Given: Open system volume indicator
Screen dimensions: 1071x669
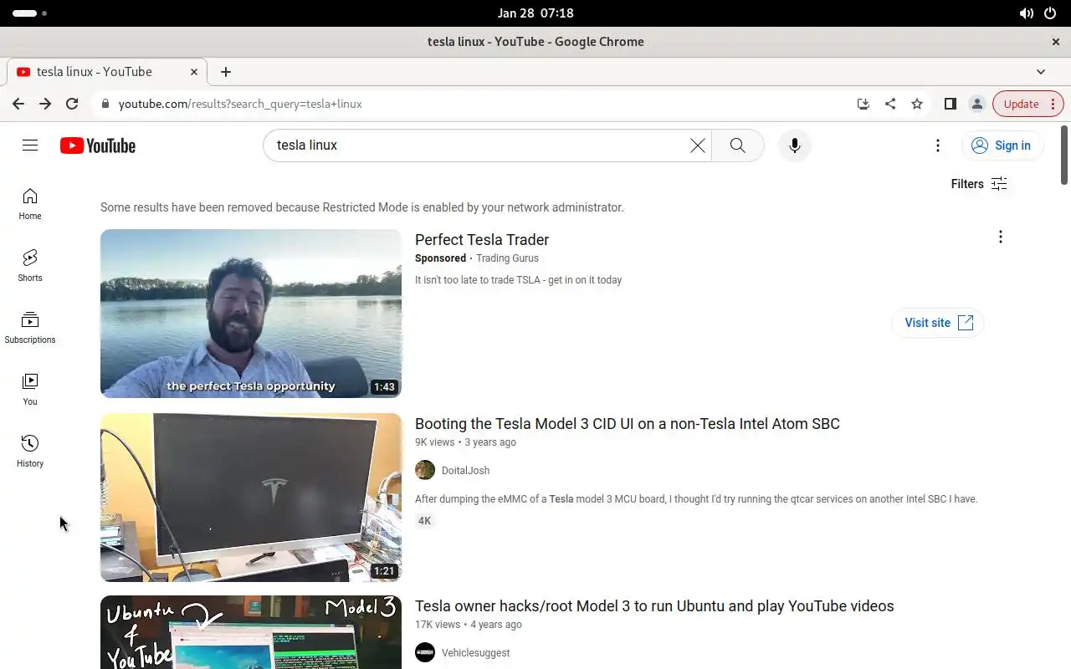Looking at the screenshot, I should click(x=1026, y=13).
